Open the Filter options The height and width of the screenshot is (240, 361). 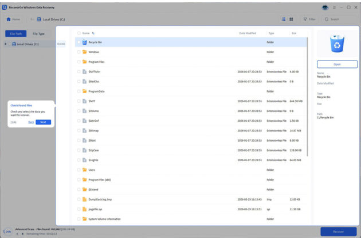click(x=309, y=19)
